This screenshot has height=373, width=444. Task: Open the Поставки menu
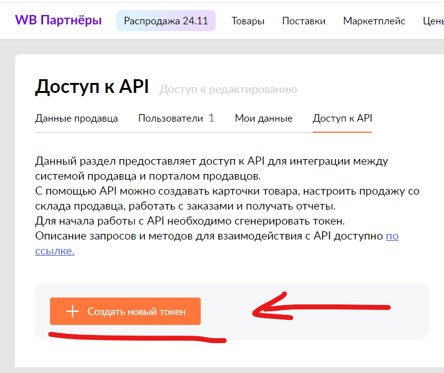pyautogui.click(x=303, y=21)
